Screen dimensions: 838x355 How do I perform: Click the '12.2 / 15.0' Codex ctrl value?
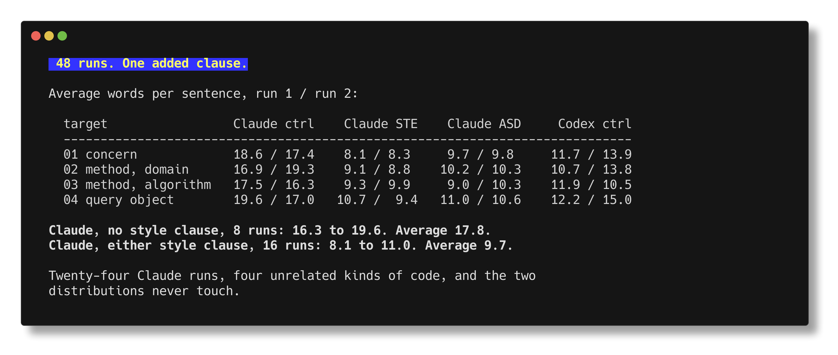(591, 200)
